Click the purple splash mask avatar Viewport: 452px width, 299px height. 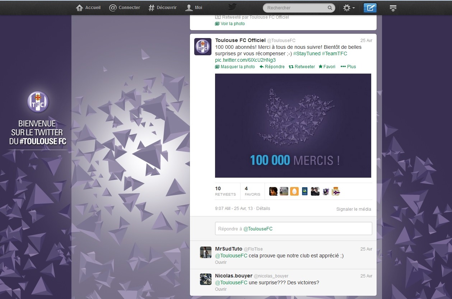click(x=326, y=191)
